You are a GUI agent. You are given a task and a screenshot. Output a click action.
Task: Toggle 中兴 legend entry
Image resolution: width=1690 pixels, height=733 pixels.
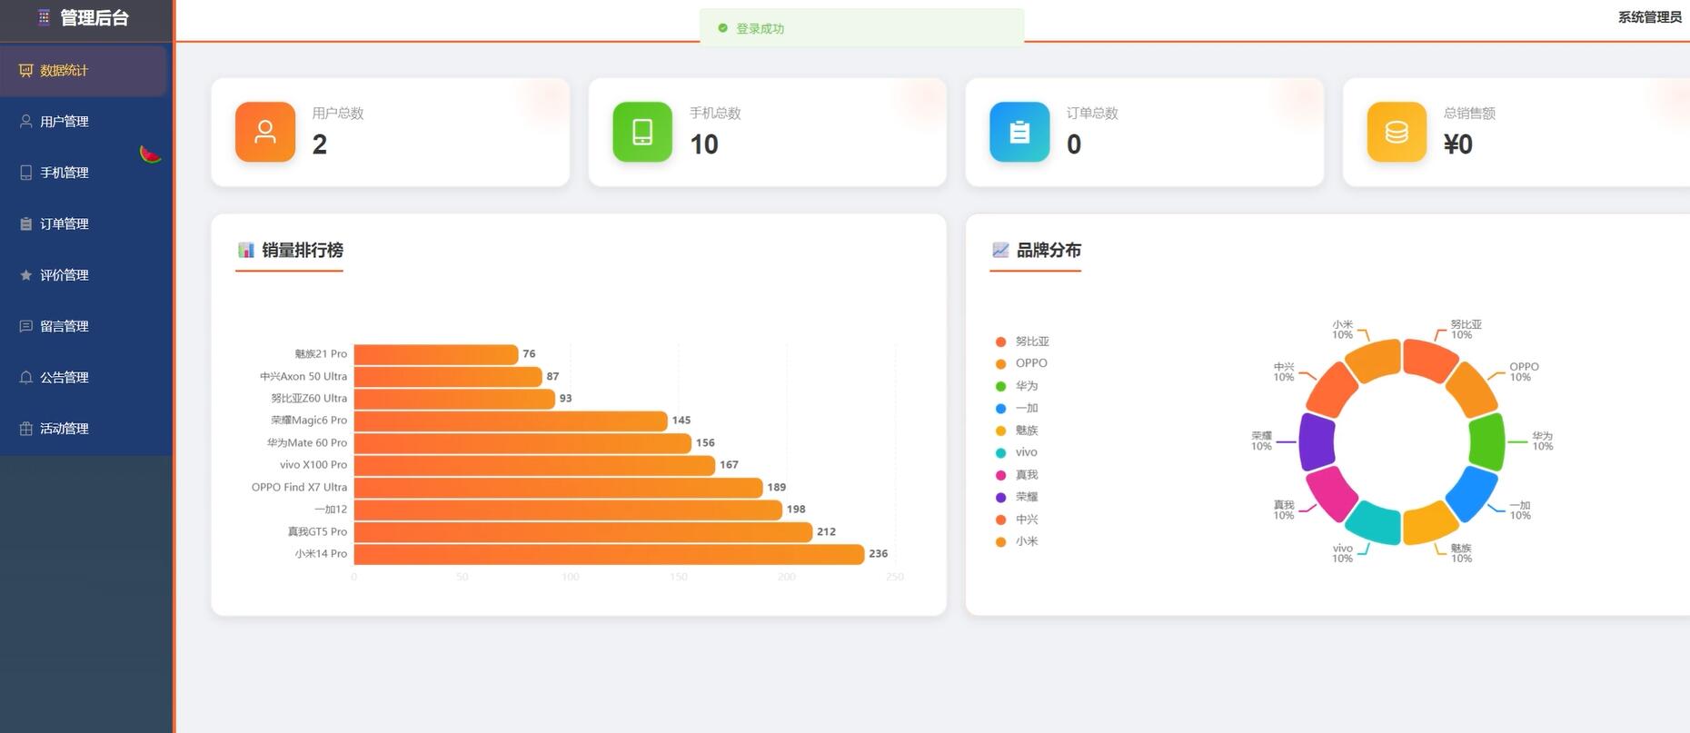[x=1017, y=520]
